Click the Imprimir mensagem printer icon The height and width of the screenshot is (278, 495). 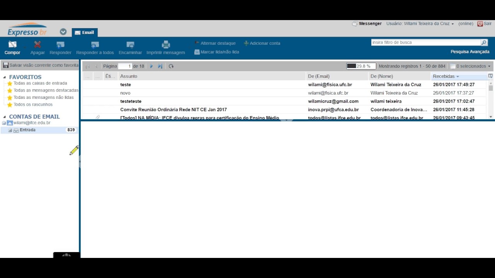click(x=166, y=44)
